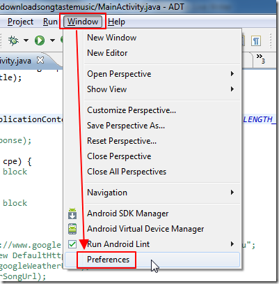Open the Project menu
This screenshot has width=279, height=284.
pos(20,22)
